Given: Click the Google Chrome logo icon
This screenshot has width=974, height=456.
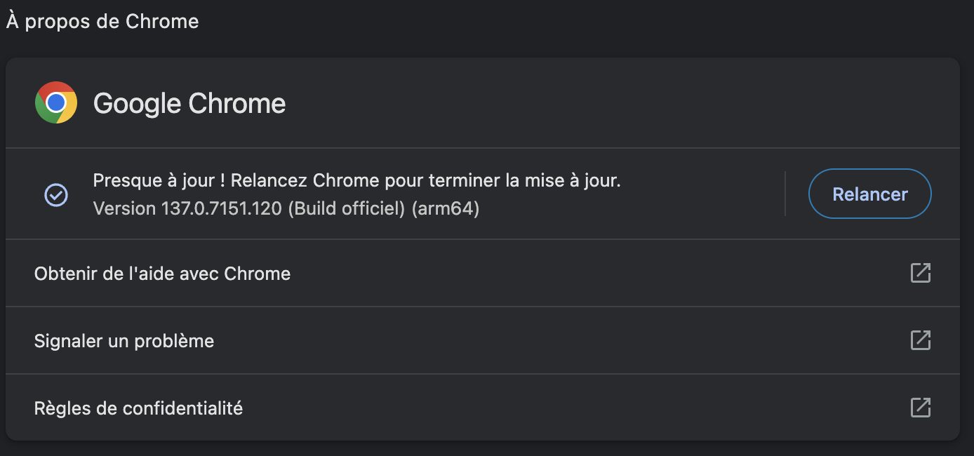Looking at the screenshot, I should [x=55, y=102].
